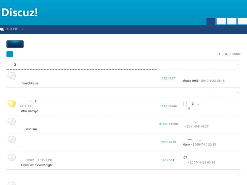Click the forum description starting with 2007
This screenshot has width=247, height=185.
39,160
